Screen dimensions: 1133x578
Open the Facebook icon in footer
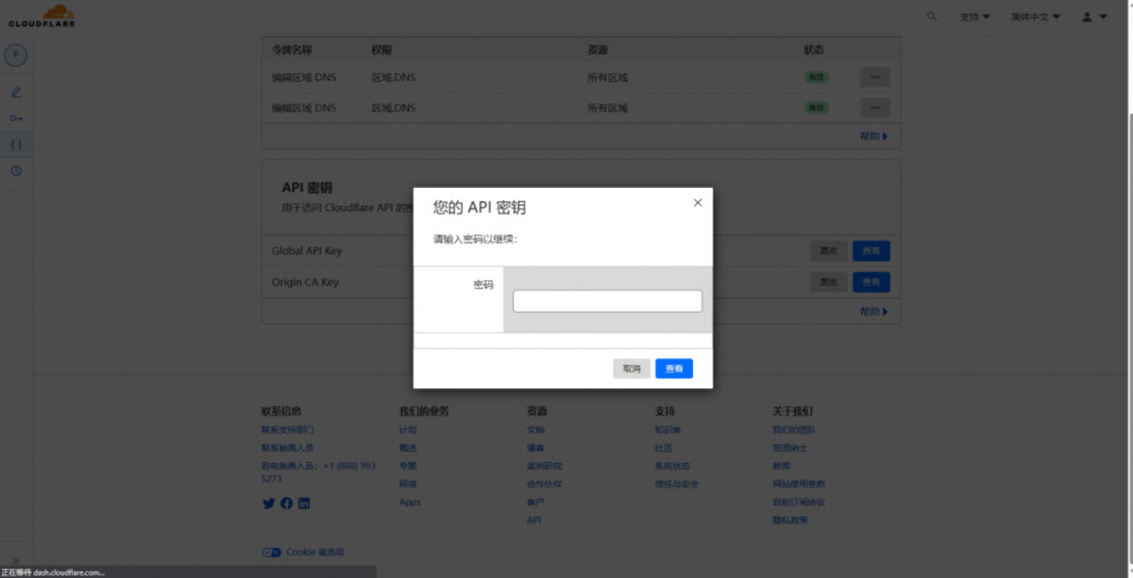pyautogui.click(x=286, y=503)
